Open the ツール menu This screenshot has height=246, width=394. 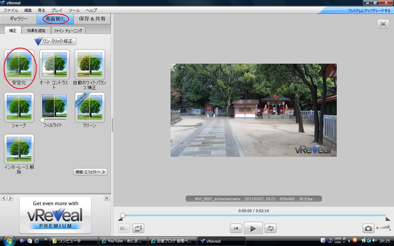pyautogui.click(x=74, y=10)
